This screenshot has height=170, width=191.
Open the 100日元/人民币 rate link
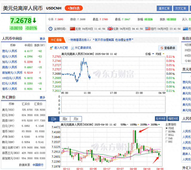point(12,78)
